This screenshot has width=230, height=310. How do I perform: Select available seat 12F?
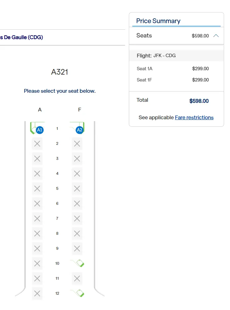(77, 293)
